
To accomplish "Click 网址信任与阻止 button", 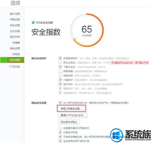I will click(x=69, y=122).
